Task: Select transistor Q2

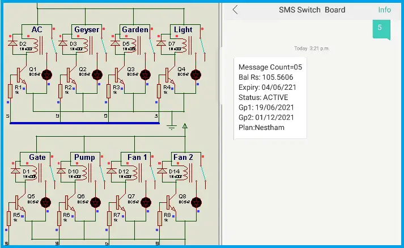Action: point(71,75)
